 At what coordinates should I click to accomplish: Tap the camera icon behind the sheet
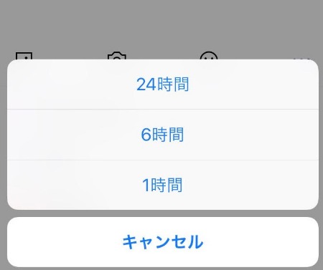click(116, 56)
